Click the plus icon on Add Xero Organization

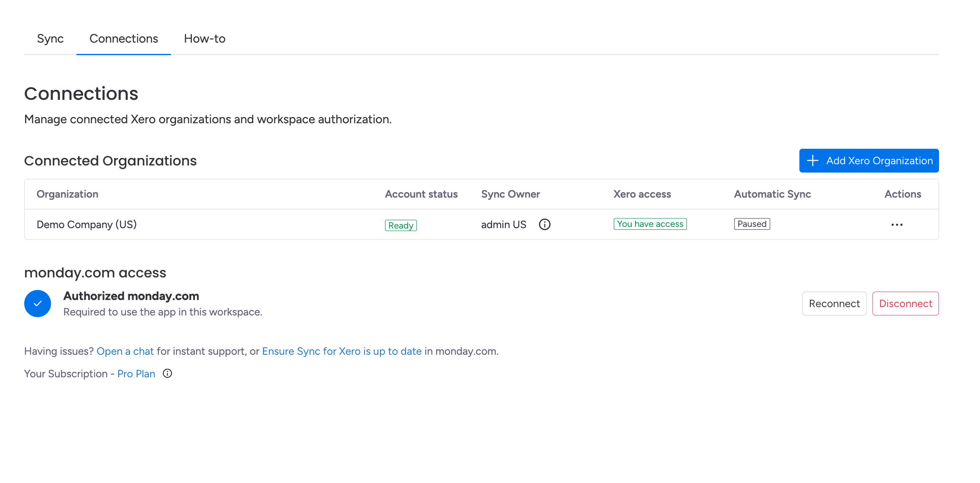813,161
